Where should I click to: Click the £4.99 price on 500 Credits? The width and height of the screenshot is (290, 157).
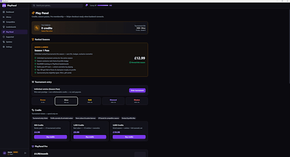(37, 132)
